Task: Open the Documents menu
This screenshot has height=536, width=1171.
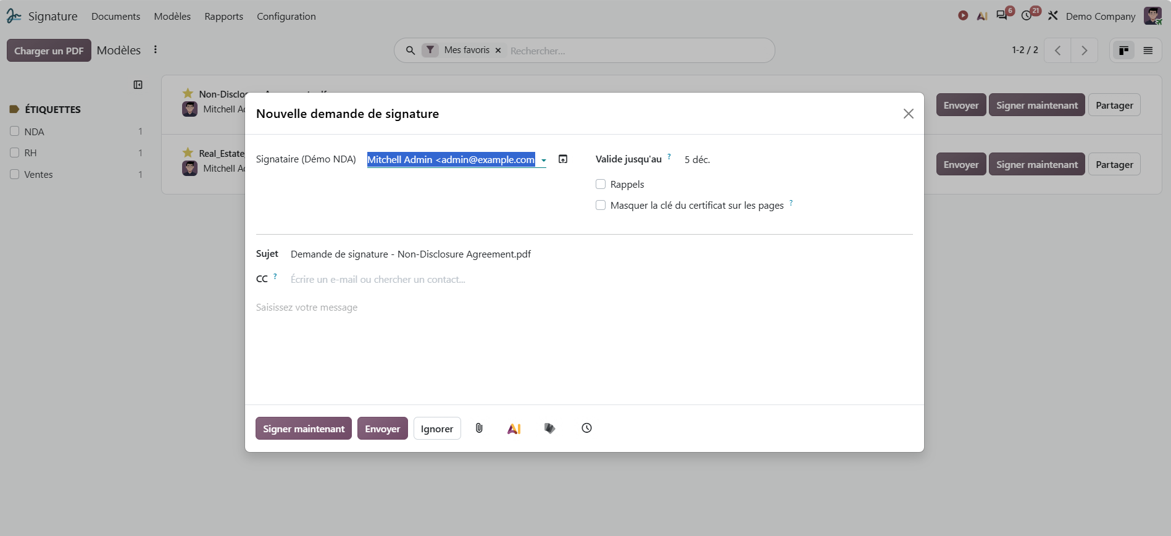Action: pyautogui.click(x=115, y=16)
